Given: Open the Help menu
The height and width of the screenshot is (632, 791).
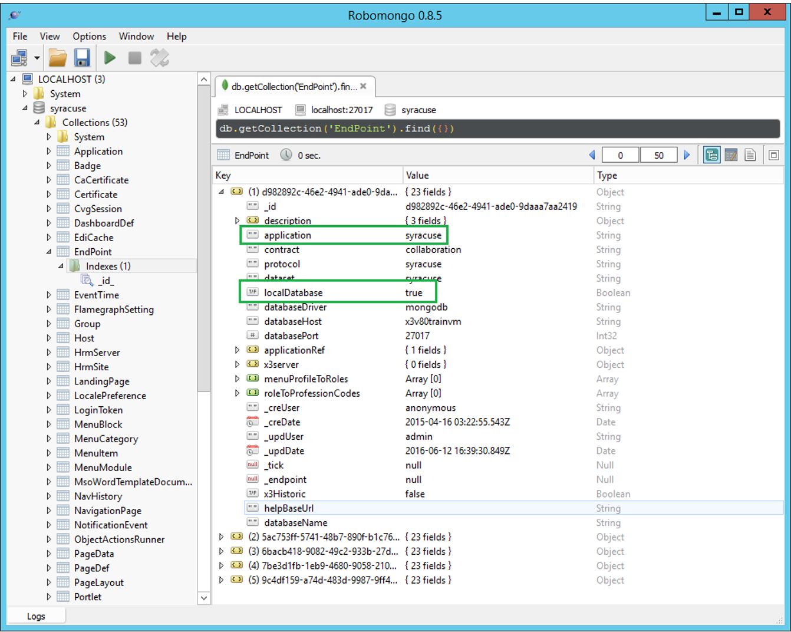Looking at the screenshot, I should click(x=176, y=36).
